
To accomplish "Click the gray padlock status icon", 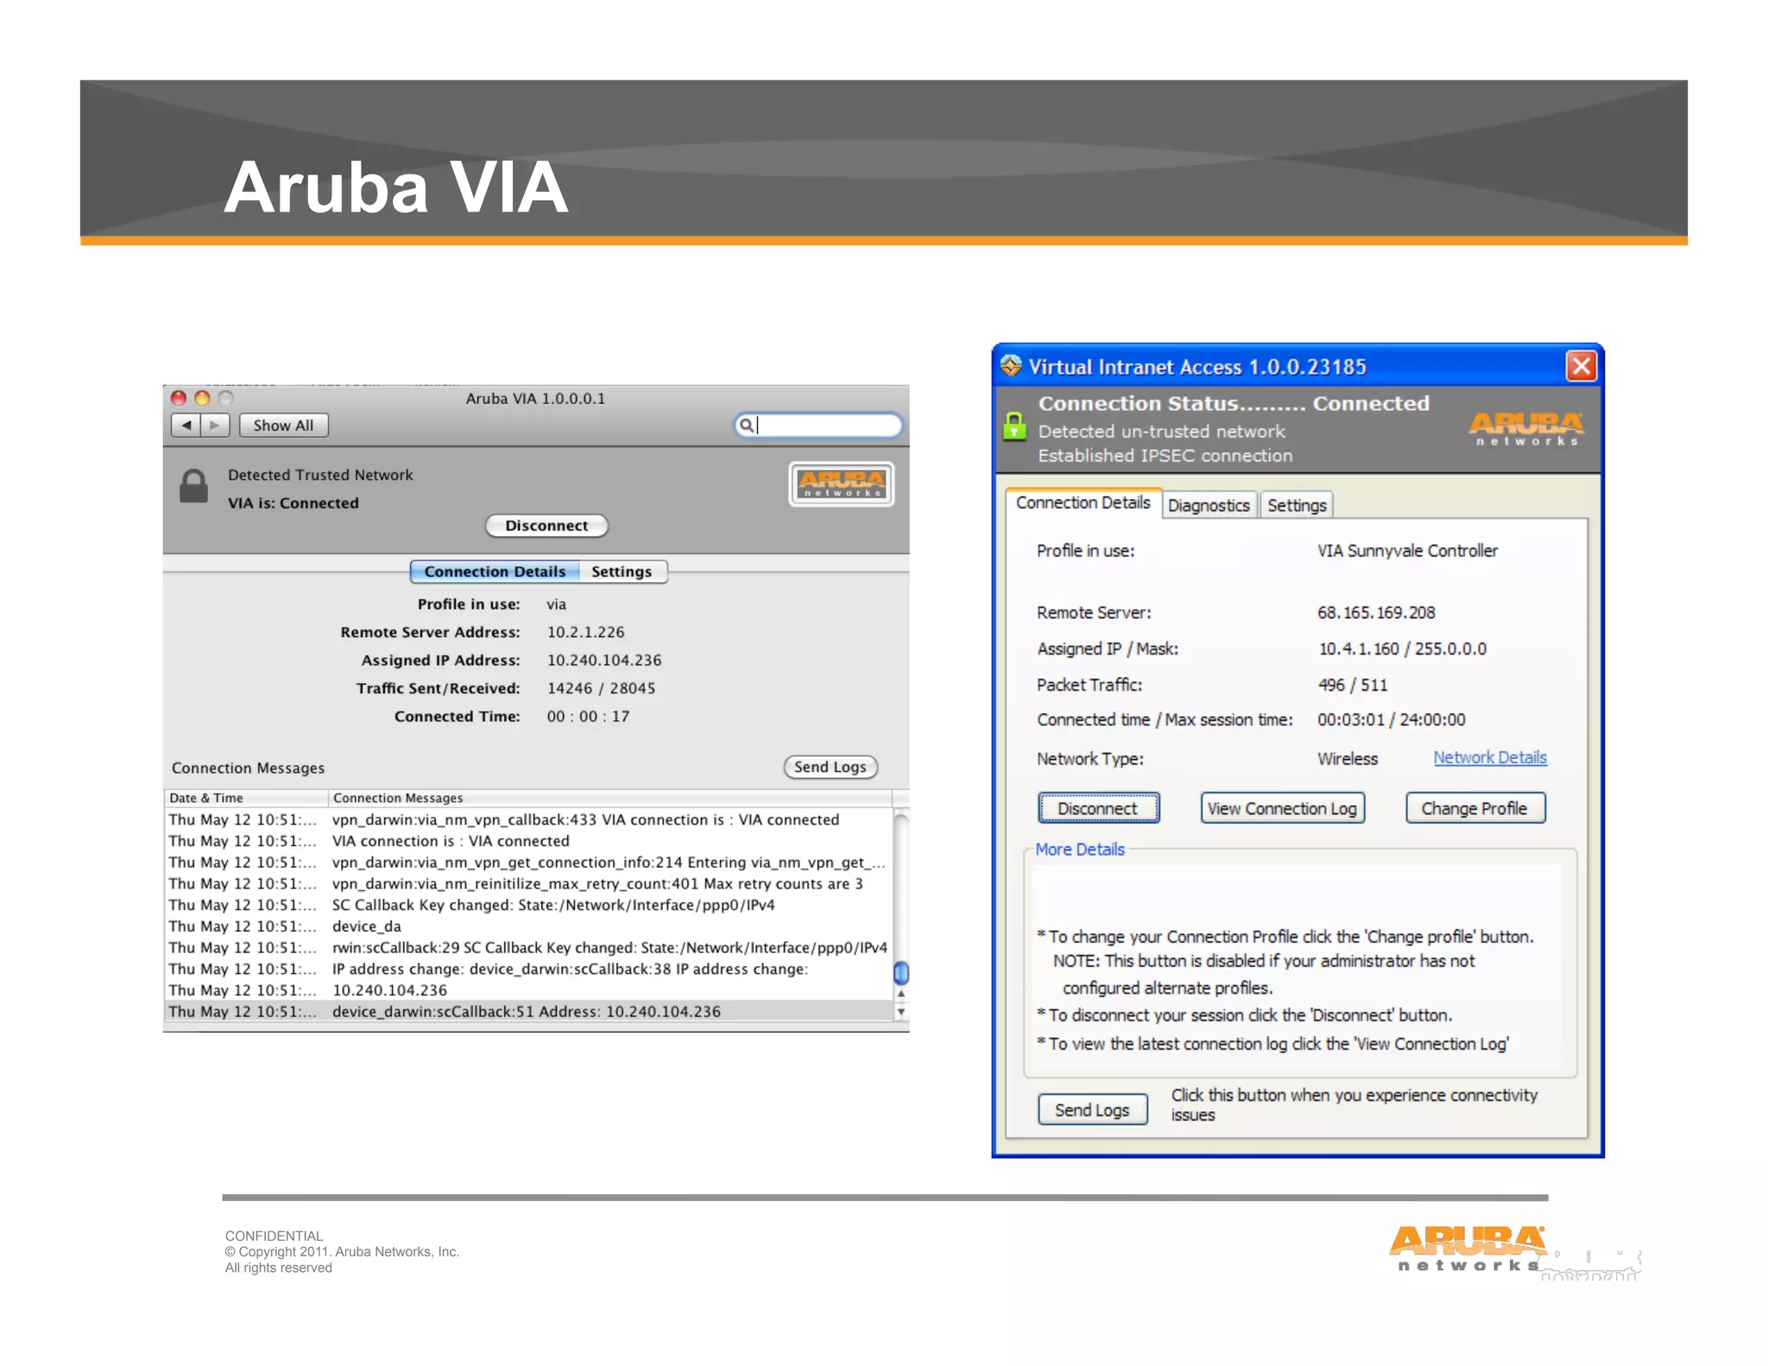I will point(193,486).
